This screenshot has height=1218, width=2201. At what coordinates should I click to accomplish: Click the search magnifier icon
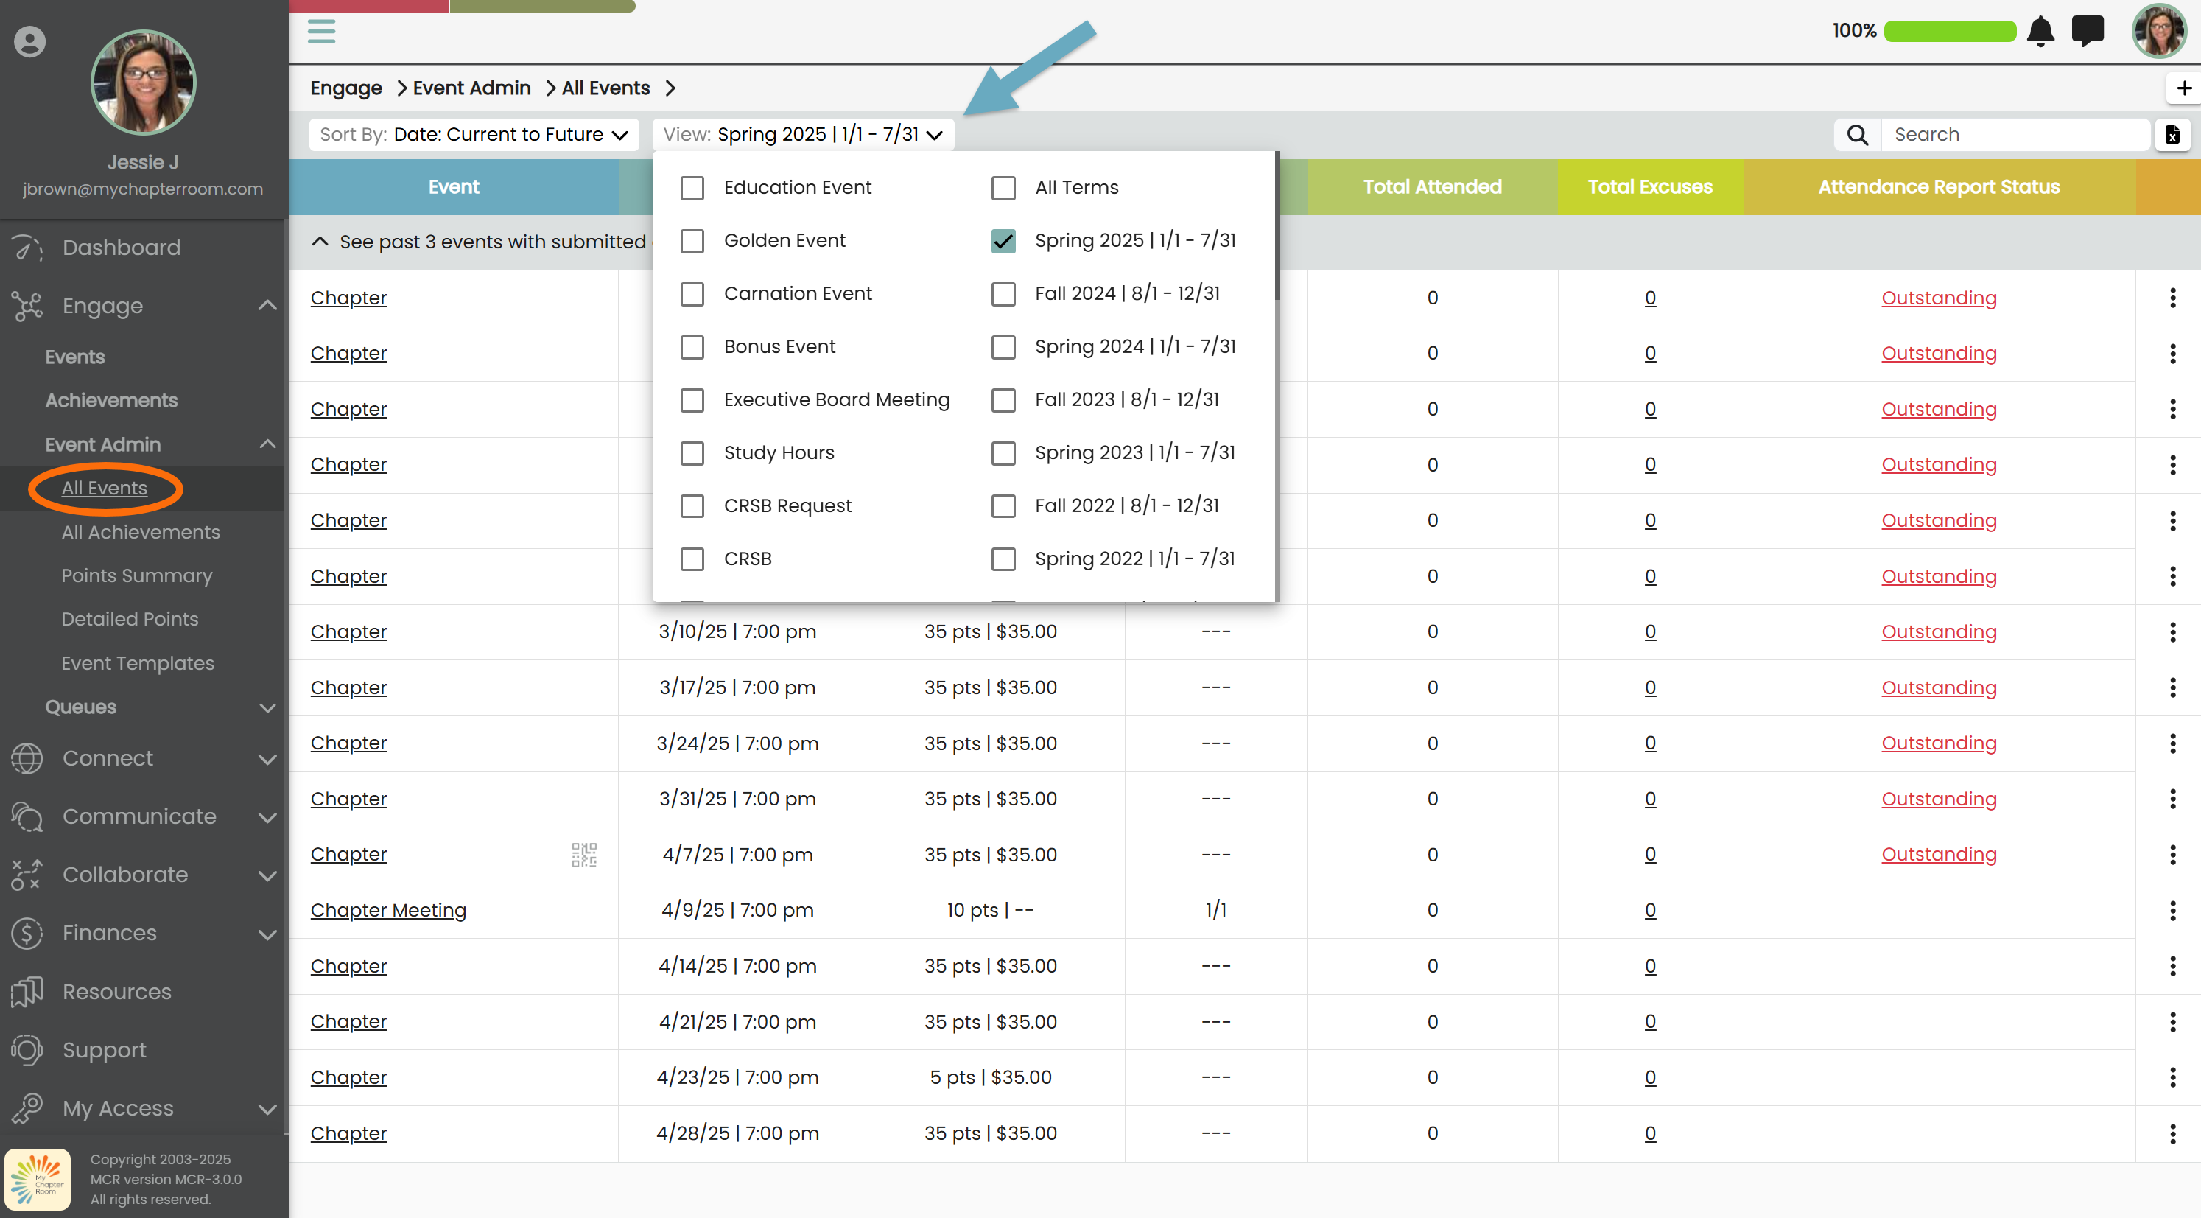coord(1858,135)
